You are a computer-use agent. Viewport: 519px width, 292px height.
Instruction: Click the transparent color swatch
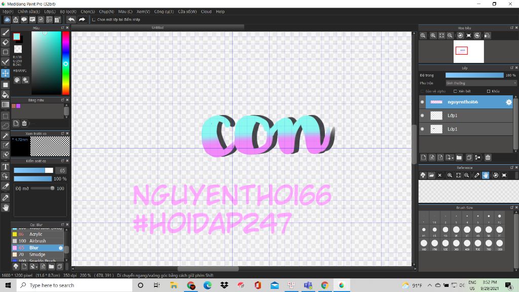(x=18, y=49)
